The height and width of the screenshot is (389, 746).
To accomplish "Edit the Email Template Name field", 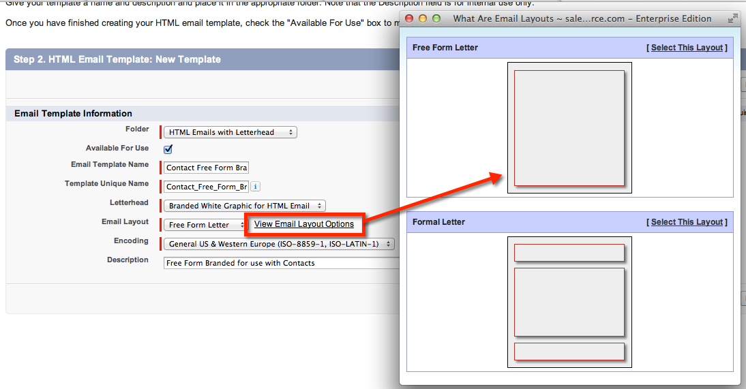I will tap(206, 168).
